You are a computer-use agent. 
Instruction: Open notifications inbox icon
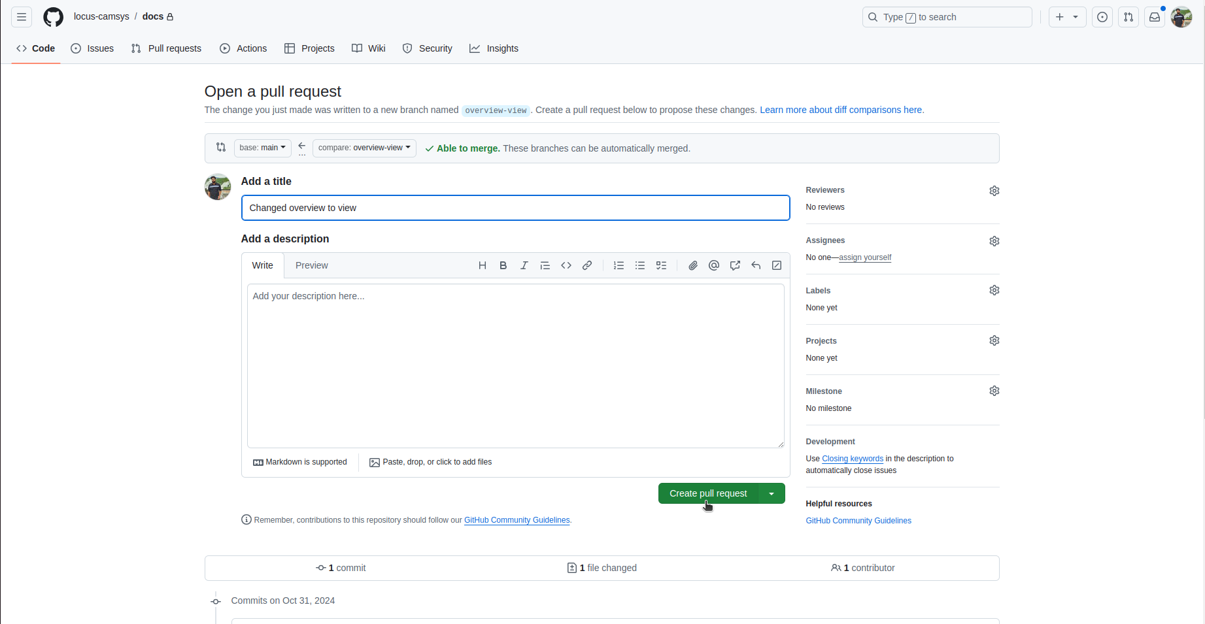[1155, 17]
